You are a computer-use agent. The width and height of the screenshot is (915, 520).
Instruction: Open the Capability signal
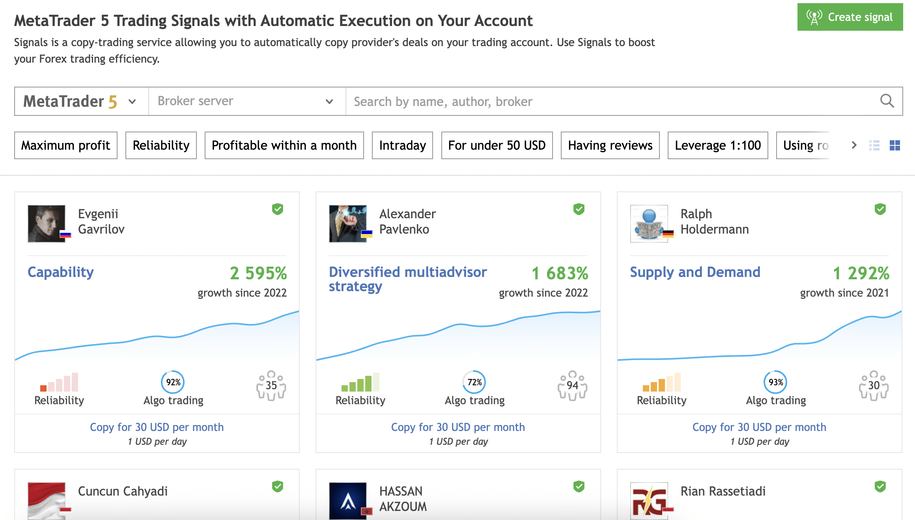[61, 272]
